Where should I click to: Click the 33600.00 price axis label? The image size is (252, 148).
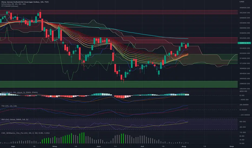(x=245, y=33)
